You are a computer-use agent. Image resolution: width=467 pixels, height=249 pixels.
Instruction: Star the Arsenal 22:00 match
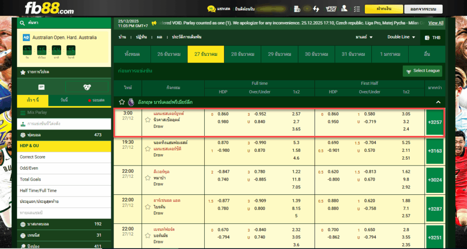tap(147, 207)
